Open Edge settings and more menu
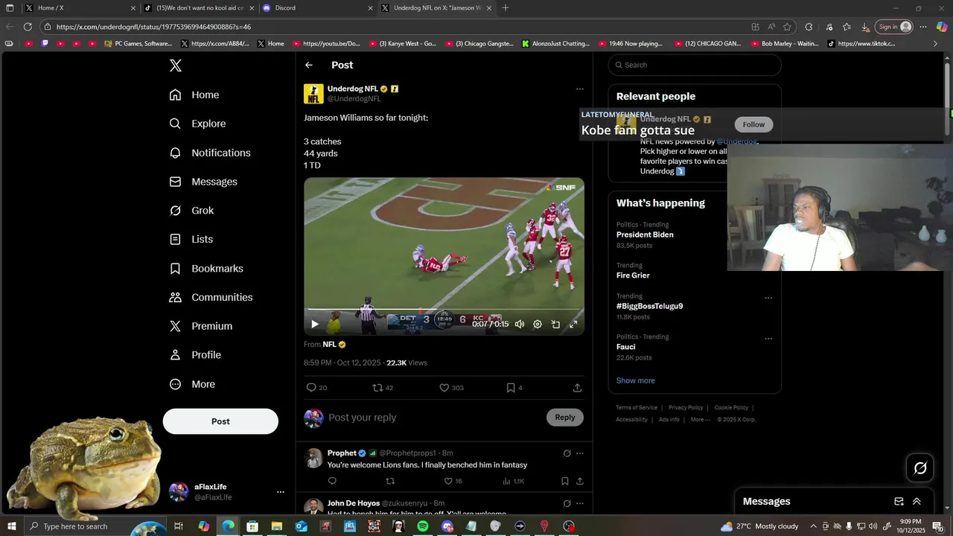 click(922, 27)
